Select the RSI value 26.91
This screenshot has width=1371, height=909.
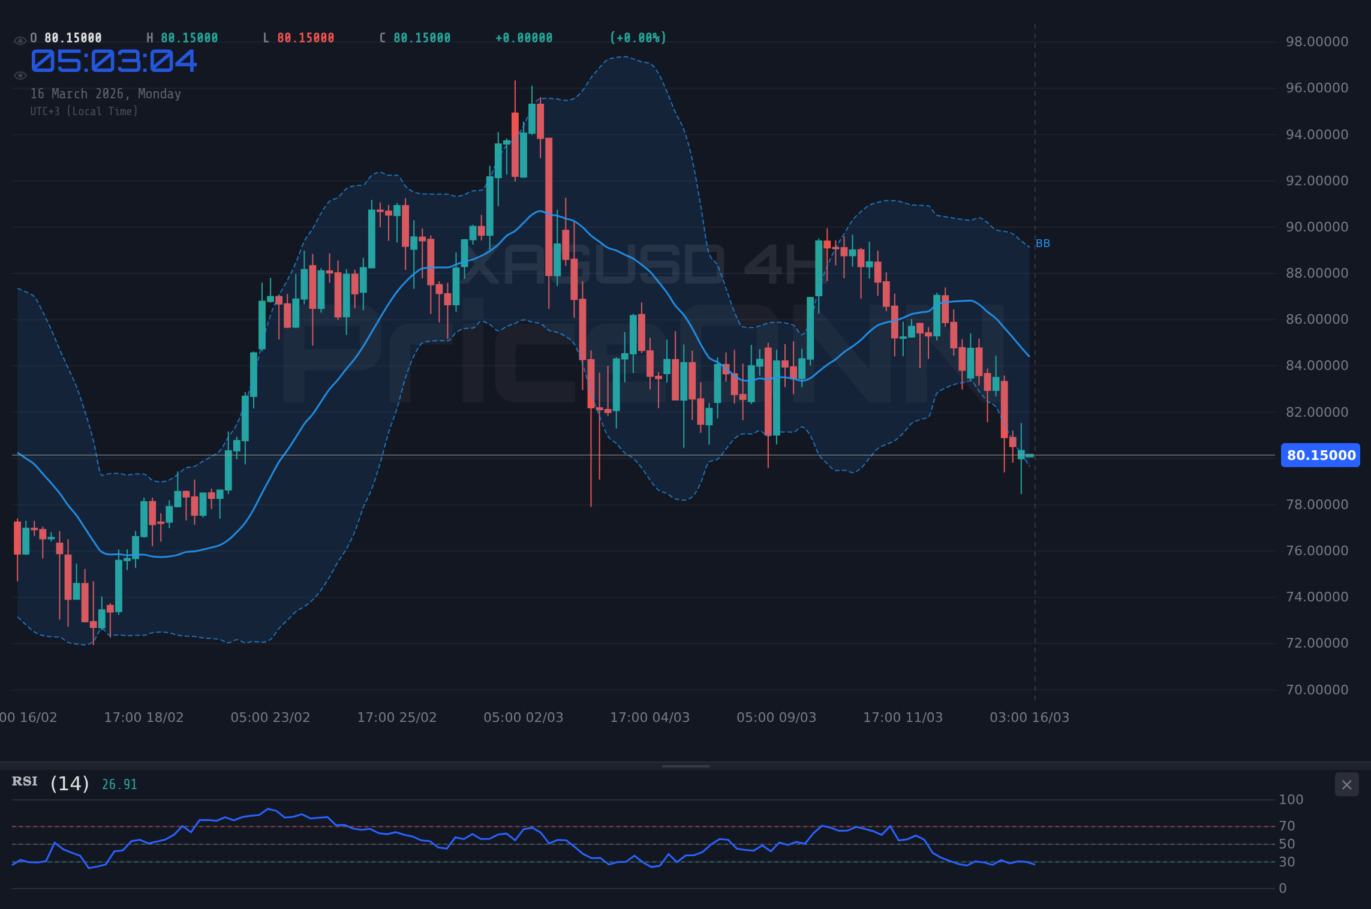[x=118, y=783]
